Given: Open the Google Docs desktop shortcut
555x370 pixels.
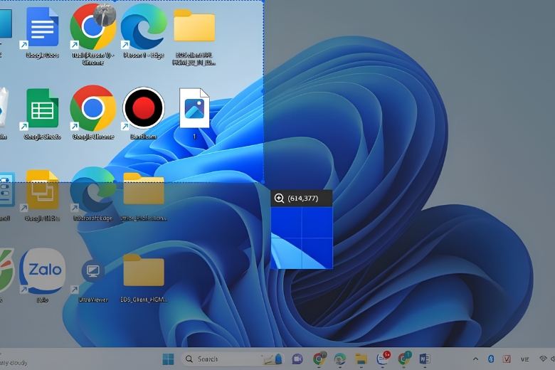Looking at the screenshot, I should point(42,32).
